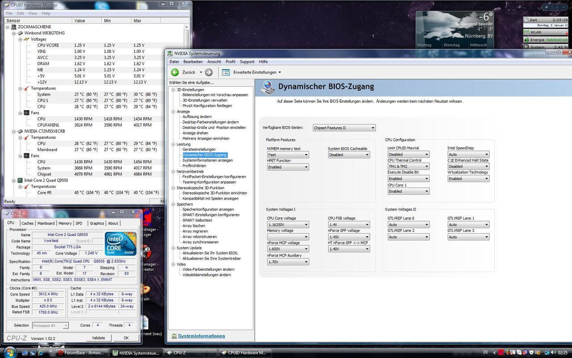Click the green Zurück back arrow icon
Viewport: 572px width, 358px height.
click(x=175, y=72)
